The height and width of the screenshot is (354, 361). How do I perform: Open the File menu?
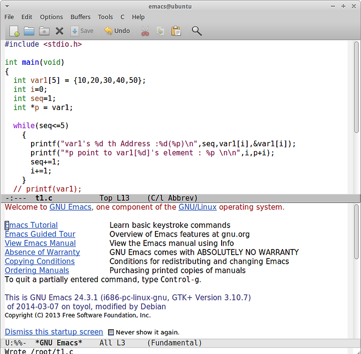pyautogui.click(x=9, y=17)
